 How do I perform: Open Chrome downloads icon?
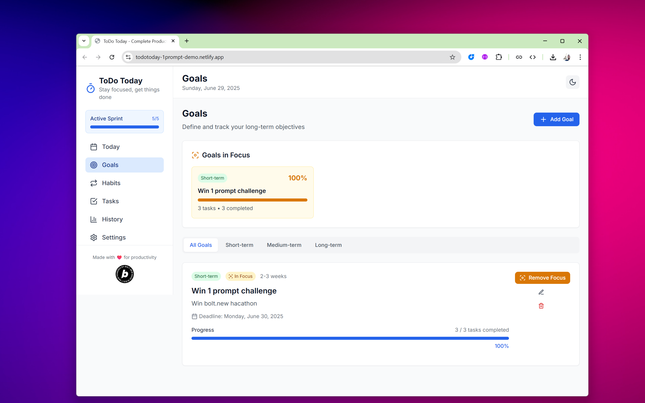pos(553,57)
